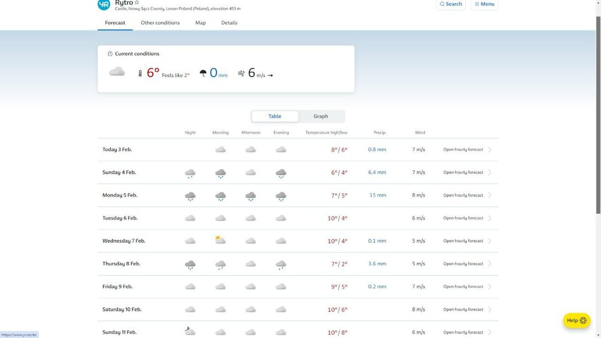Viewport: 601px width, 338px height.
Task: Switch to the Map tab
Action: (x=201, y=23)
